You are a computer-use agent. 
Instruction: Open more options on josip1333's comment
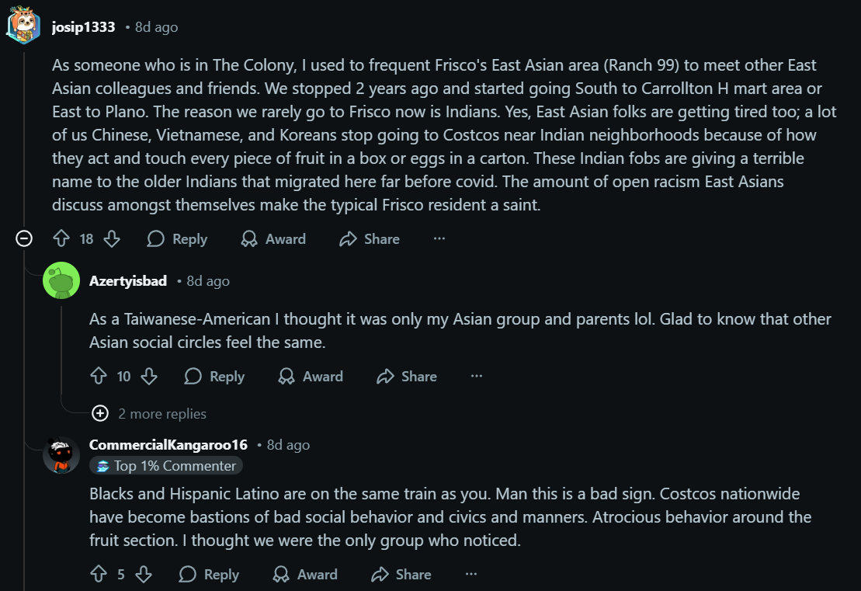[439, 239]
